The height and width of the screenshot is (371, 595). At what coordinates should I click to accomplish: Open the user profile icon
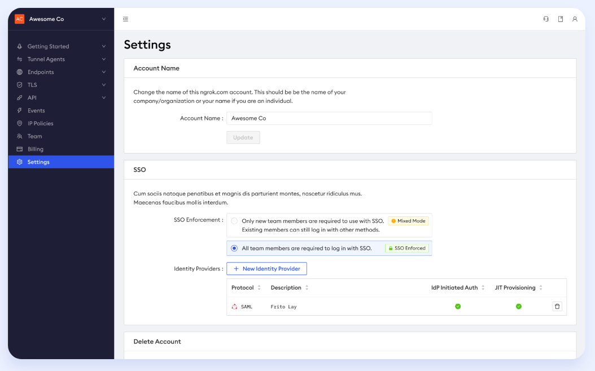click(575, 19)
